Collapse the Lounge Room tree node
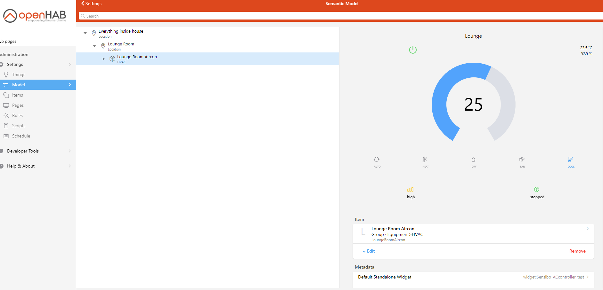The height and width of the screenshot is (290, 603). [x=94, y=46]
